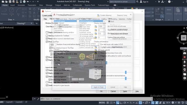Toggle Use large buttons for Toolbars checkbox
The width and height of the screenshot is (187, 105).
[x=47, y=36]
